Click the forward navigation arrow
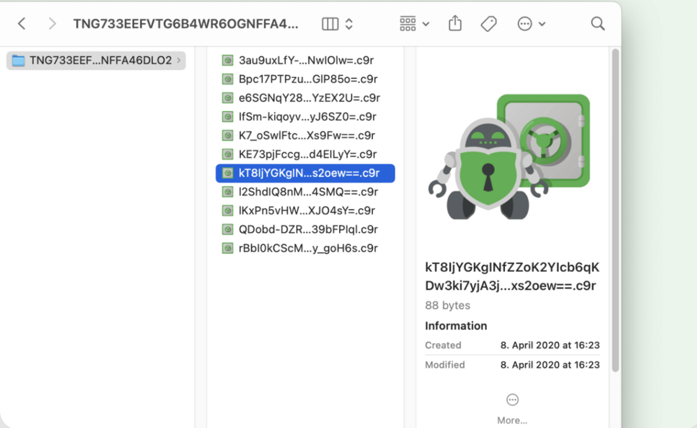 pyautogui.click(x=52, y=23)
